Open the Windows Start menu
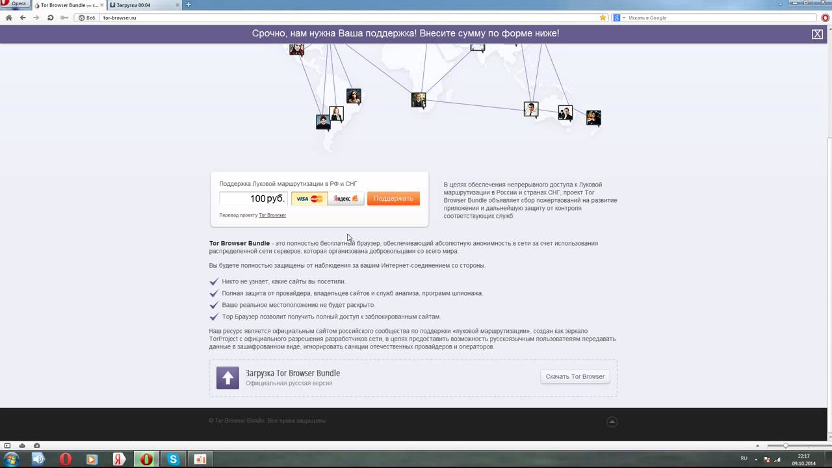Image resolution: width=832 pixels, height=468 pixels. tap(11, 460)
